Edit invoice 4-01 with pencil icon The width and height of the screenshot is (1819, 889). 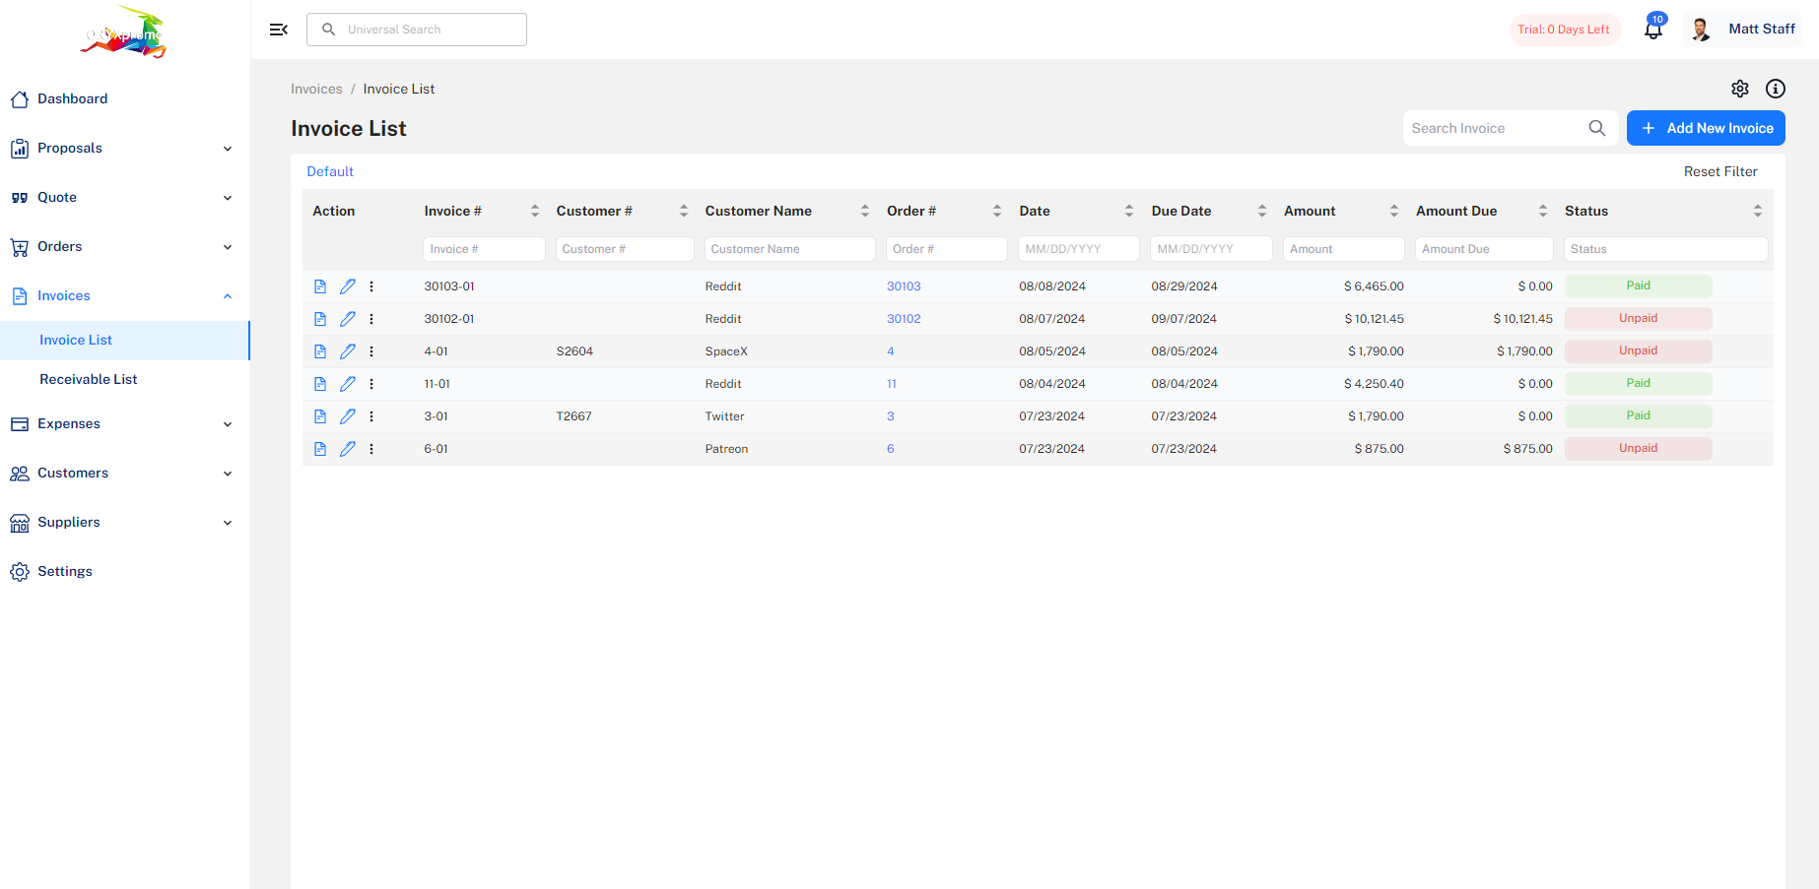click(x=348, y=351)
